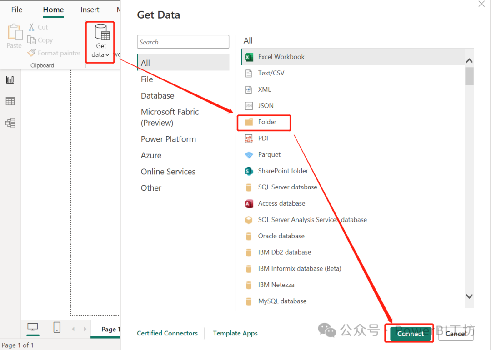Click the SQL Server database icon
This screenshot has height=350, width=491.
[x=249, y=187]
